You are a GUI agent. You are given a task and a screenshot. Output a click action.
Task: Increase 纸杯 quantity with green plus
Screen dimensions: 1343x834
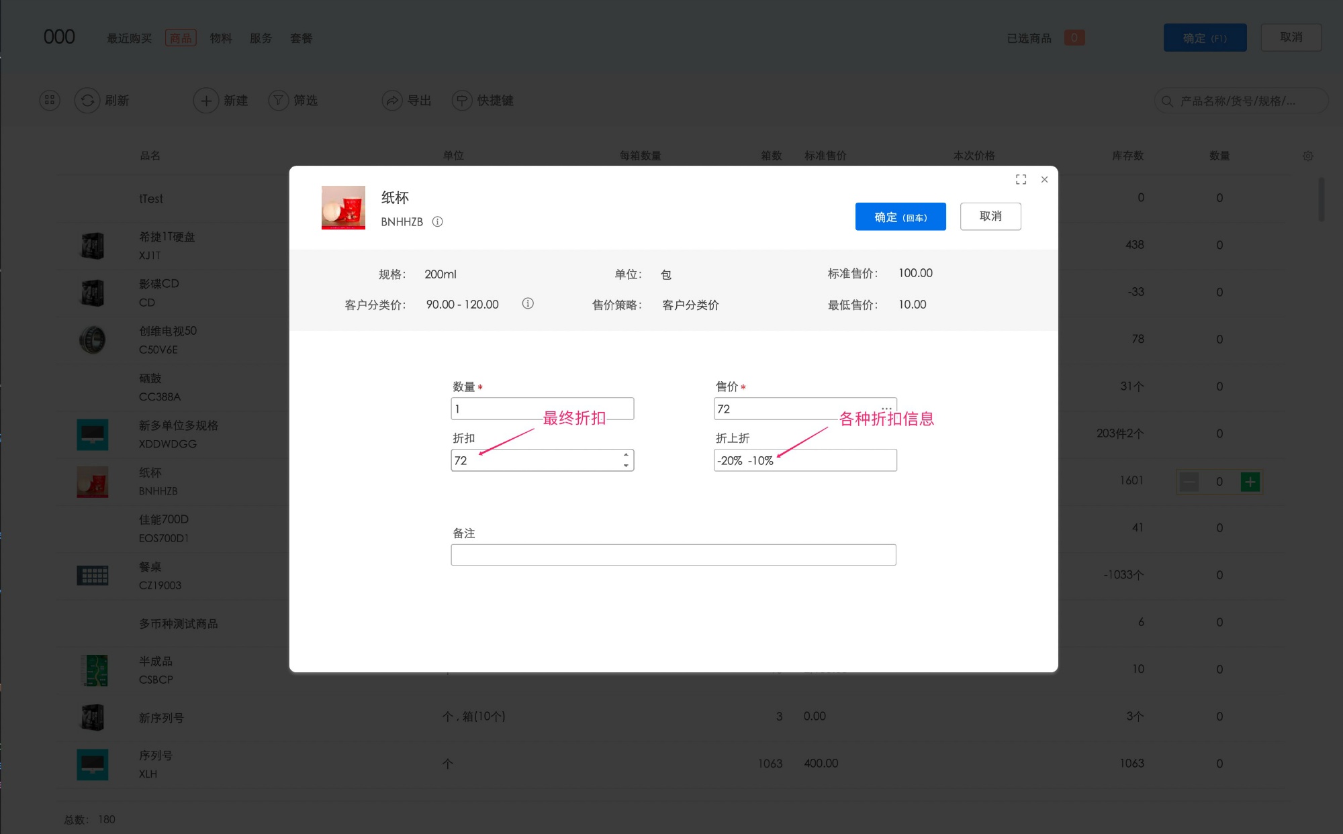coord(1250,481)
